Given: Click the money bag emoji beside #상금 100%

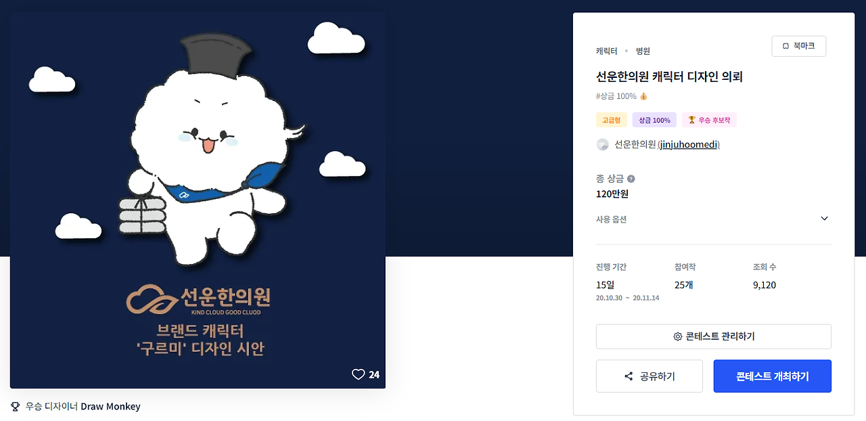Looking at the screenshot, I should pos(644,96).
